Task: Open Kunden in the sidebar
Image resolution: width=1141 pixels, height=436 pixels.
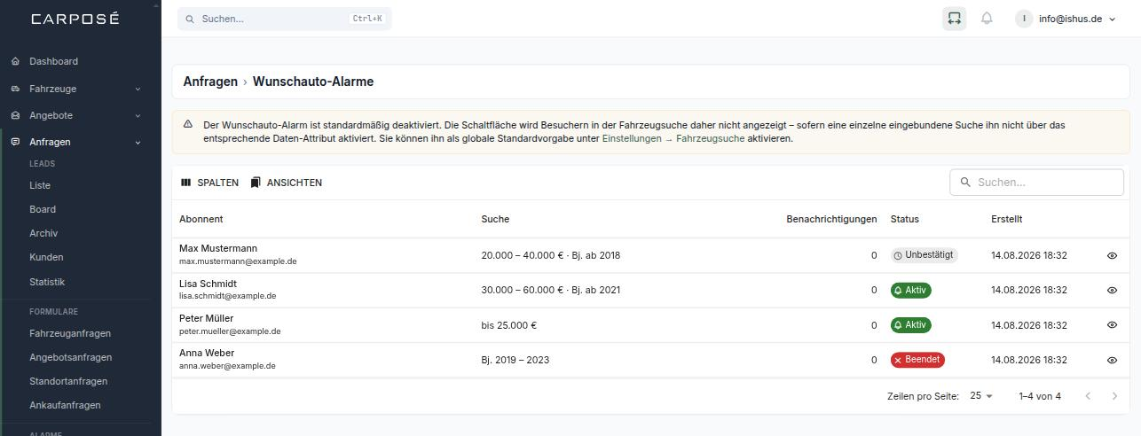Action: (x=46, y=257)
